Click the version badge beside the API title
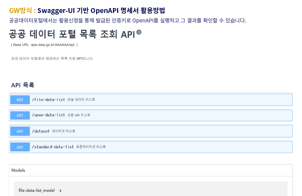302x196 pixels. (x=139, y=32)
